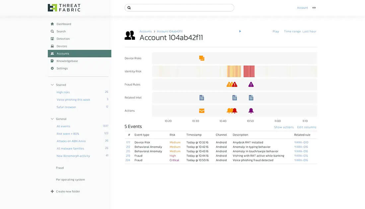Open event number 224
365x209 pixels.
(x=128, y=160)
